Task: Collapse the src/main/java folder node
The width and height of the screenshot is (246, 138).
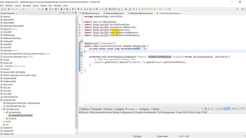Action: point(4,112)
